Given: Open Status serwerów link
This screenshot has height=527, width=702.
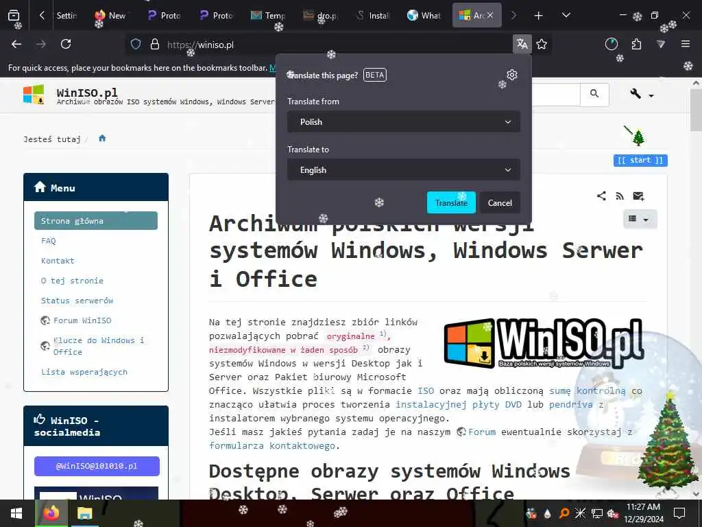Looking at the screenshot, I should pyautogui.click(x=77, y=301).
